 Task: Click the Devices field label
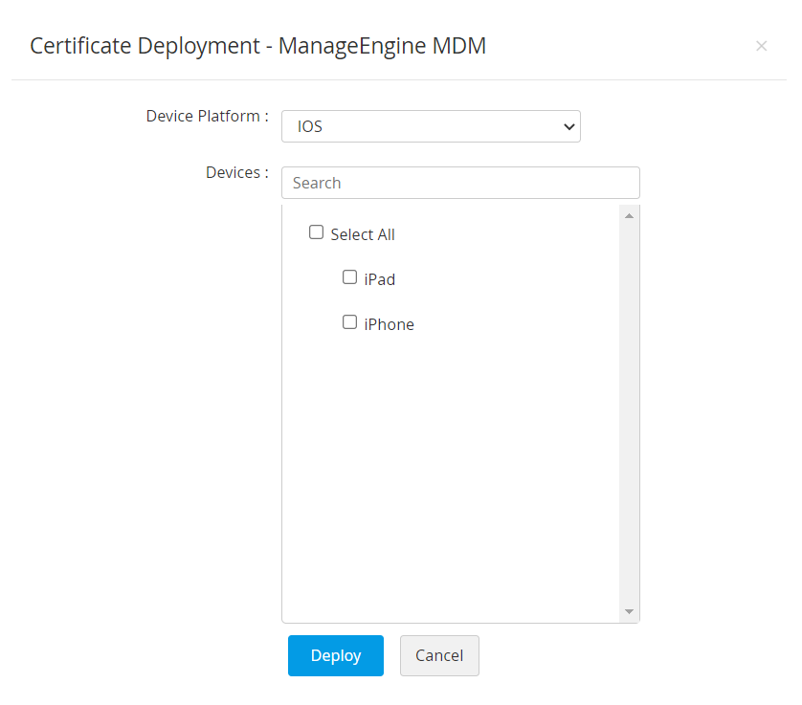point(236,172)
